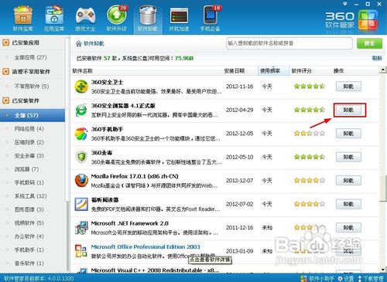This screenshot has height=282, width=387.
Task: Select 全部应用 (27) in sidebar
Action: click(30, 57)
